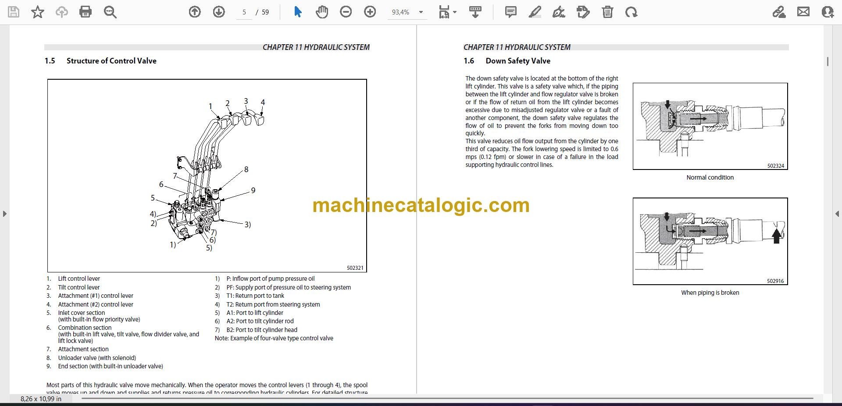Open the Fill and Sign pen tool
This screenshot has height=406, width=842.
click(x=559, y=12)
